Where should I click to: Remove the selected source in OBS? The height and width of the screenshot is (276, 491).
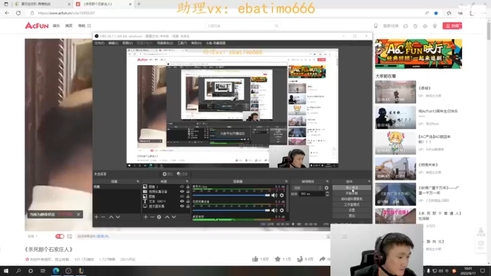[152, 217]
